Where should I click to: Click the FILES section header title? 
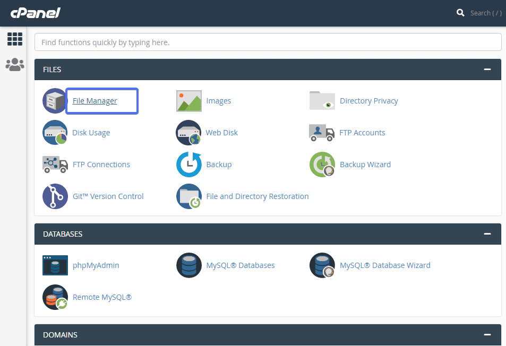(x=52, y=70)
